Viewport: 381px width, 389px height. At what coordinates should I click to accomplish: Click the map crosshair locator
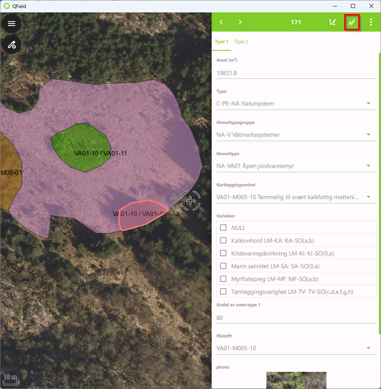(x=190, y=200)
